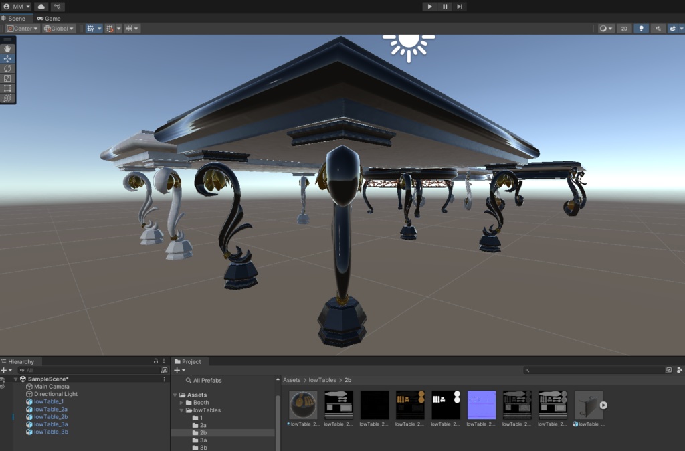Toggle grid snapping button
This screenshot has height=451, width=685.
110,29
